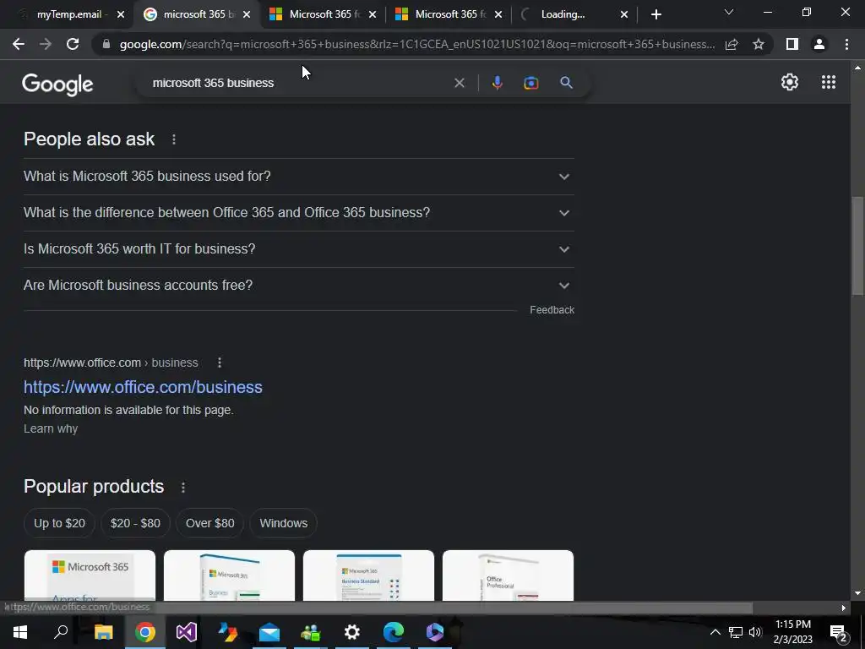The height and width of the screenshot is (649, 865).
Task: Click in the Google search input field
Action: 298,83
